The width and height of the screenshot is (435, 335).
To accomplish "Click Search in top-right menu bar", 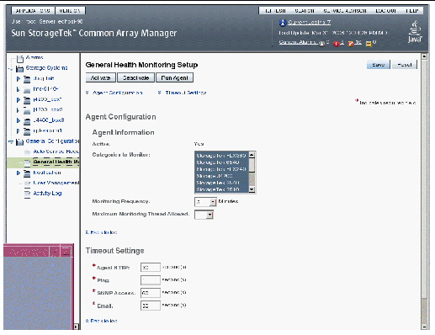I will (x=305, y=11).
